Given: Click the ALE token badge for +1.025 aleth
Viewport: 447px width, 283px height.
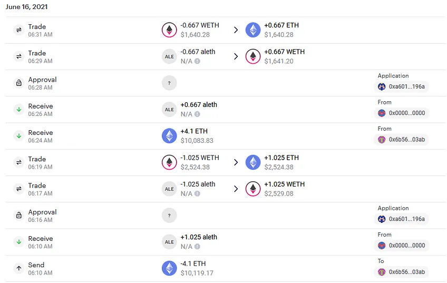Looking at the screenshot, I should [x=169, y=242].
